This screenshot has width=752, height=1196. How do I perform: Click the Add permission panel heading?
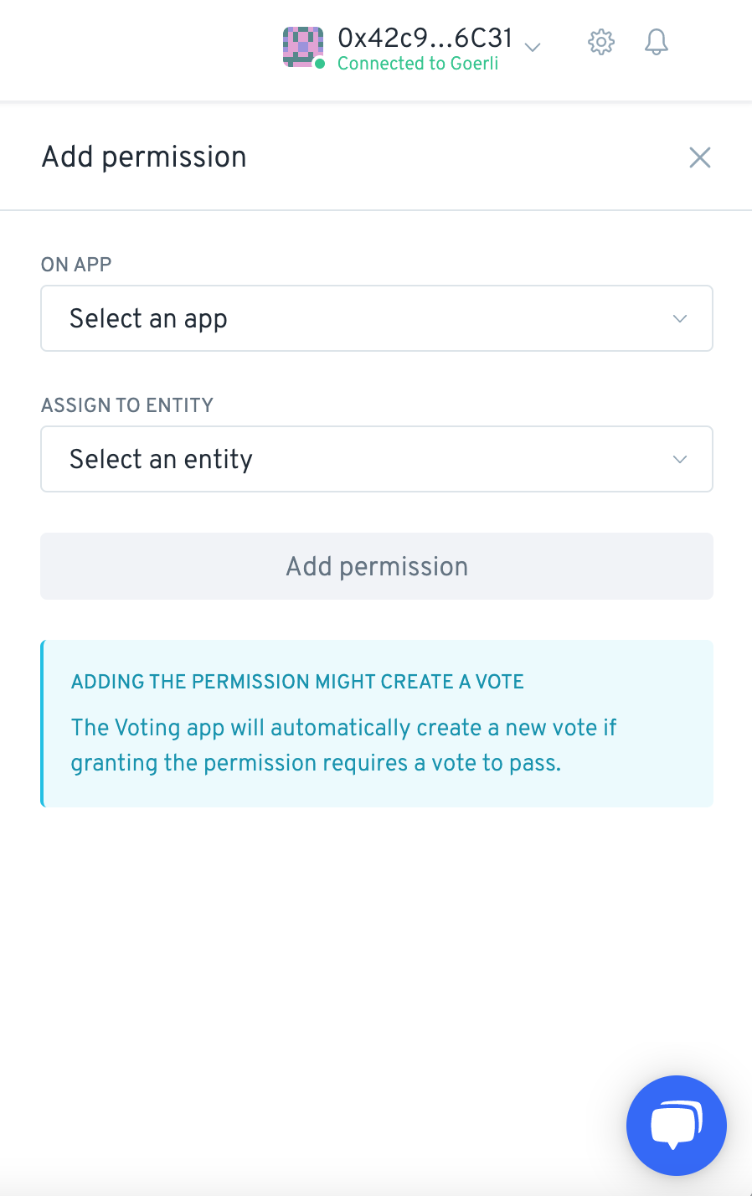[x=144, y=157]
